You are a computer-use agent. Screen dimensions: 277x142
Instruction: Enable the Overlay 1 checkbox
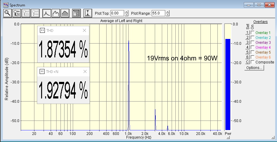(x=252, y=33)
